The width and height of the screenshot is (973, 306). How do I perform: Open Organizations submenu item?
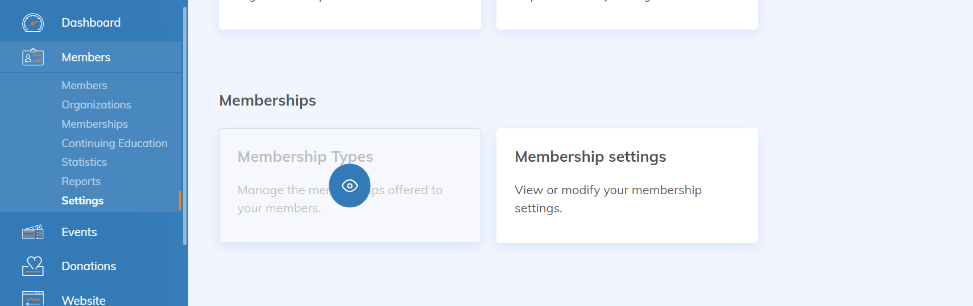click(96, 104)
